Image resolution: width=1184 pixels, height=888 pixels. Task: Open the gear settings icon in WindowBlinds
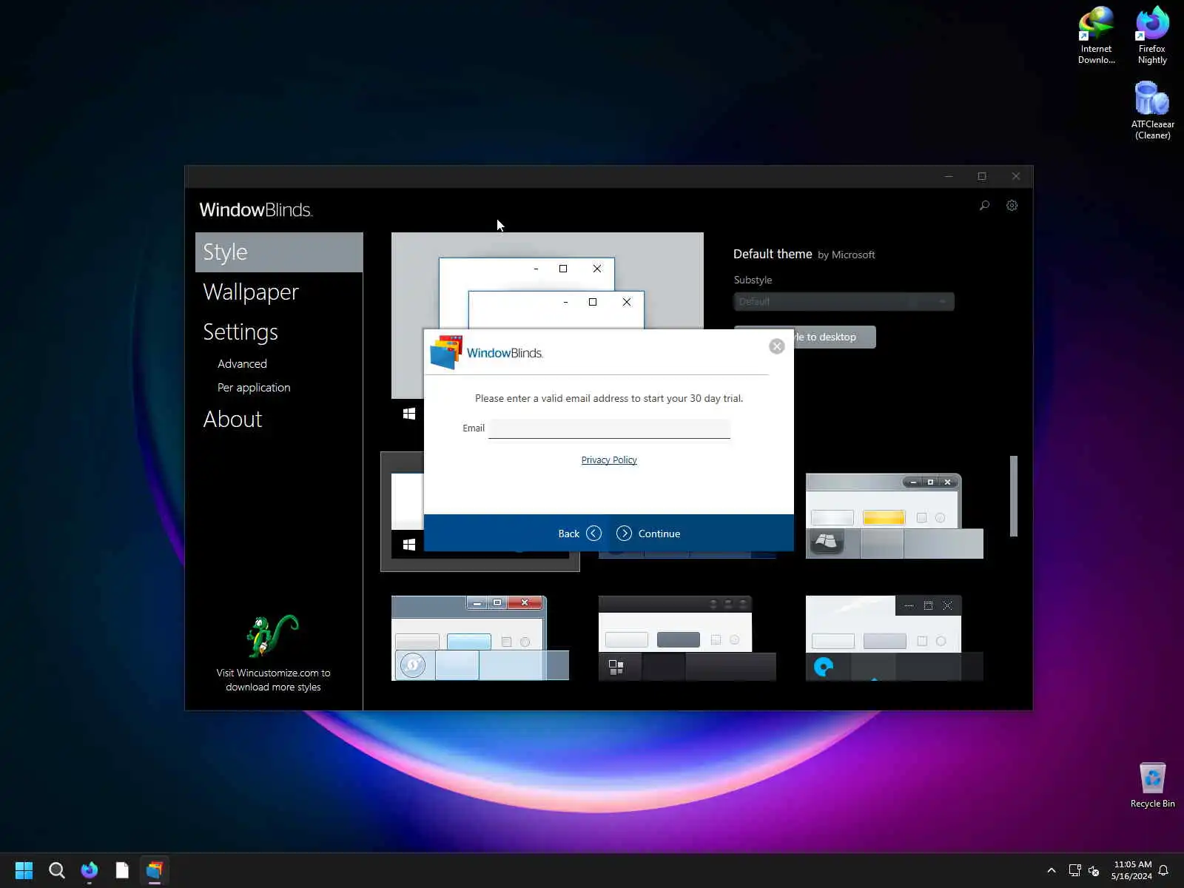[1012, 206]
